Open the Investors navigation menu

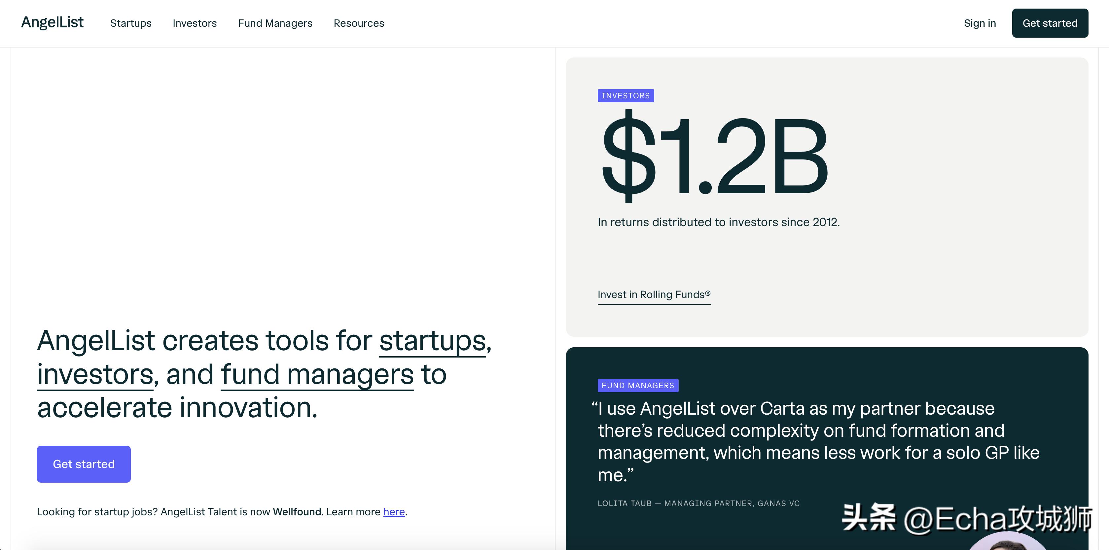195,23
